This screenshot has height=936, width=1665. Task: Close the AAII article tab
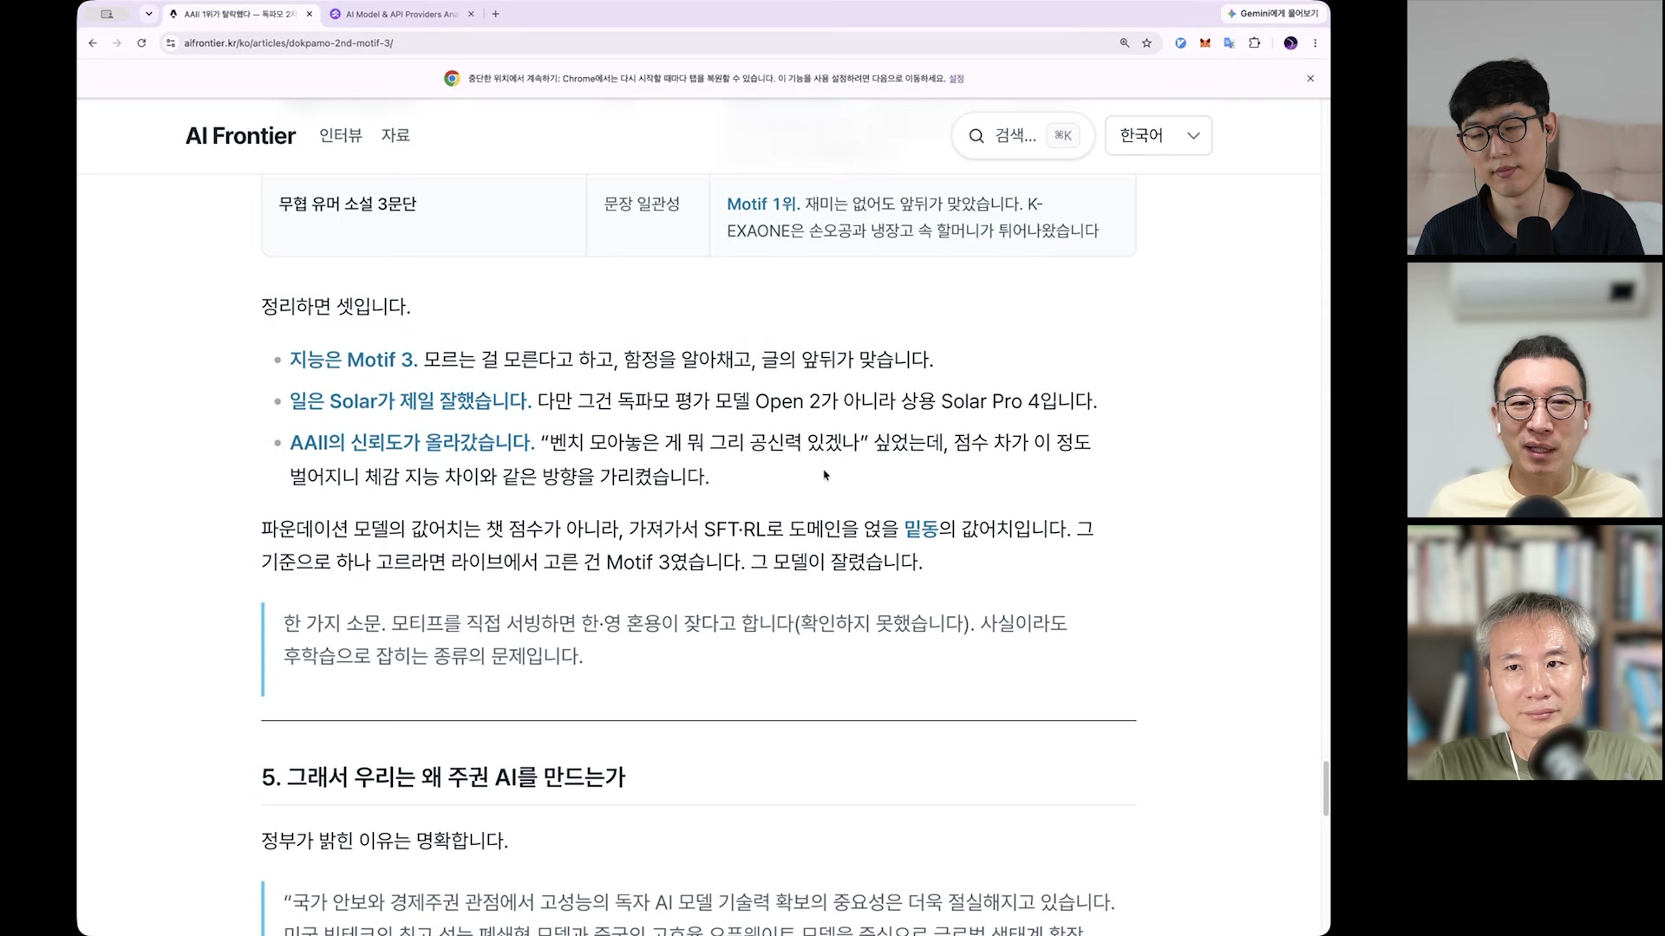[310, 14]
